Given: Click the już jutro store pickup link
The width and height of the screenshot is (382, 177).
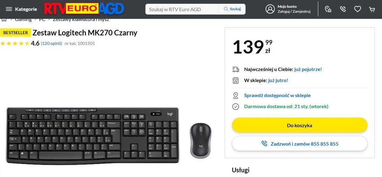Looking at the screenshot, I should 278,80.
